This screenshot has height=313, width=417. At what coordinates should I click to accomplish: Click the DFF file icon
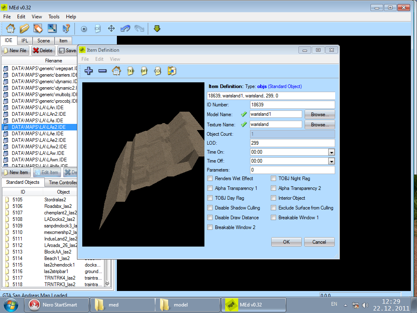pos(144,71)
